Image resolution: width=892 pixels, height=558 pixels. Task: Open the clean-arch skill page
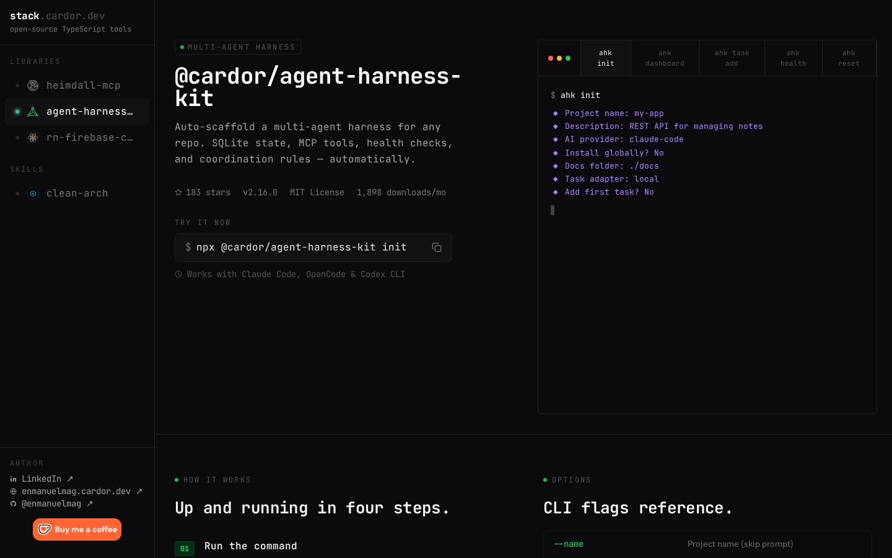[x=77, y=193]
